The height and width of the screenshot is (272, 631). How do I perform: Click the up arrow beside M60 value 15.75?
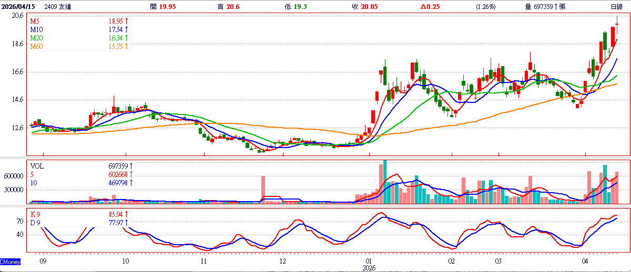(x=126, y=47)
